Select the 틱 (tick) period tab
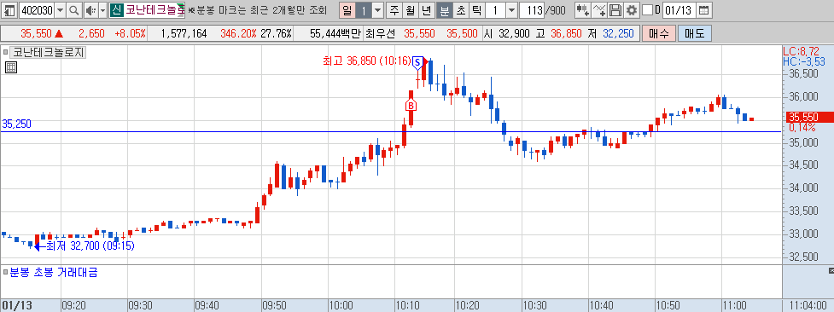The height and width of the screenshot is (312, 834). click(476, 10)
